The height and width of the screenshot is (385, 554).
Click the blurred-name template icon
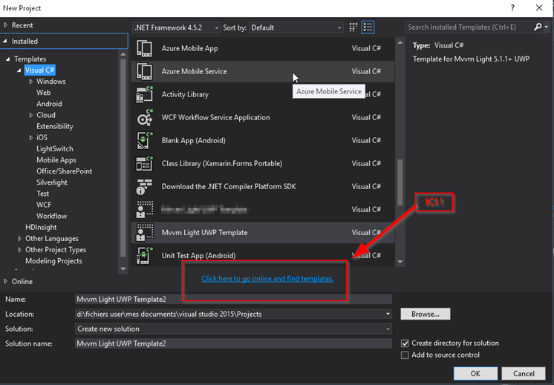pos(145,210)
